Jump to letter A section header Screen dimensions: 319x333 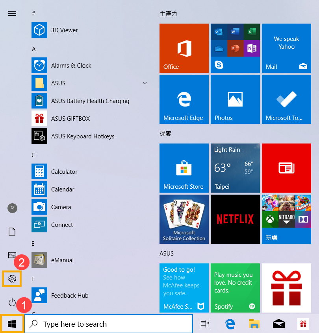(x=33, y=49)
